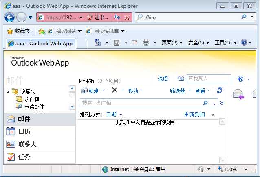Open the 网页快讯库 web slice gallery
The width and height of the screenshot is (260, 177).
tap(105, 31)
